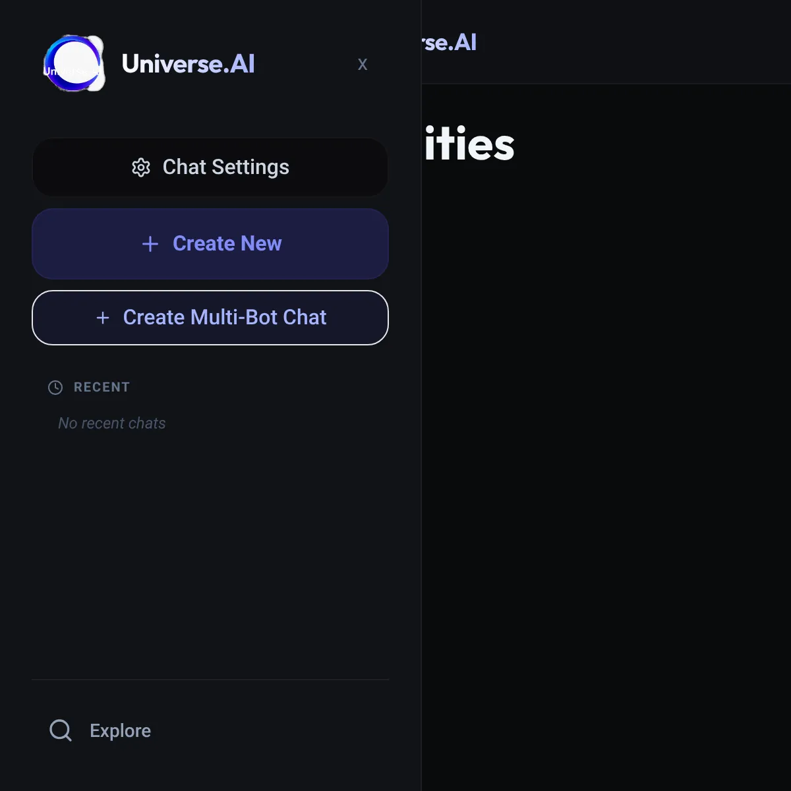Click the No recent chats placeholder
This screenshot has width=791, height=791.
[111, 423]
